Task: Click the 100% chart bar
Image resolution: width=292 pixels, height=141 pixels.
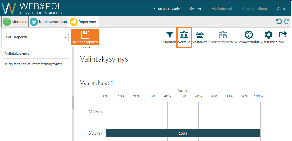Action: click(x=183, y=133)
